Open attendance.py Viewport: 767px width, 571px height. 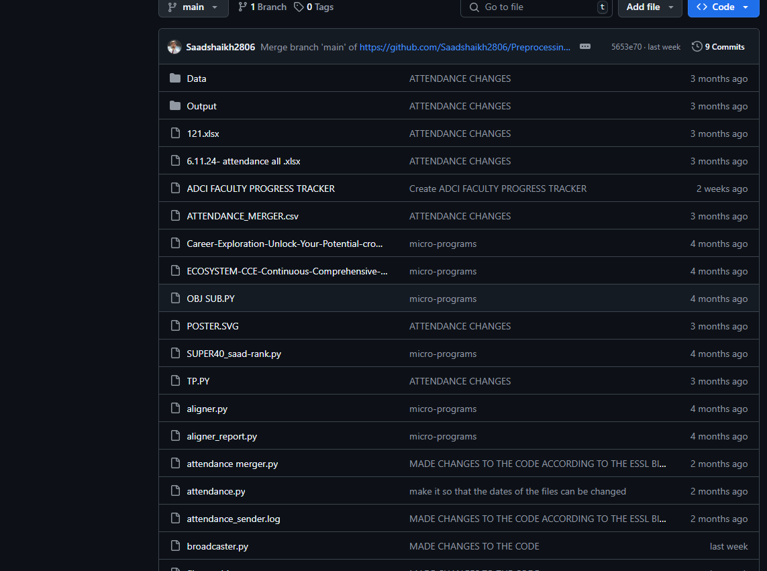tap(215, 490)
